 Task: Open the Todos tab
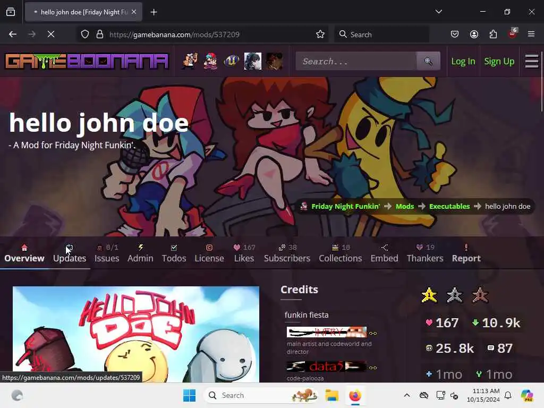174,254
